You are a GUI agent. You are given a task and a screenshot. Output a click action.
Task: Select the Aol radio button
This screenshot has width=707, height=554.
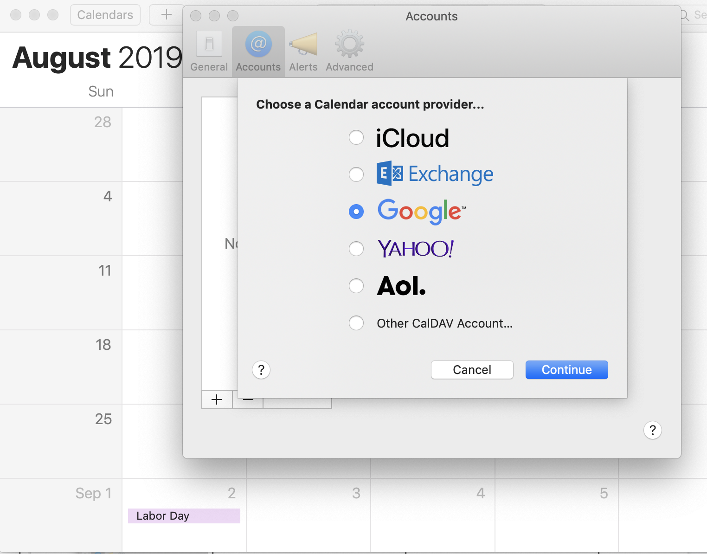pos(356,286)
